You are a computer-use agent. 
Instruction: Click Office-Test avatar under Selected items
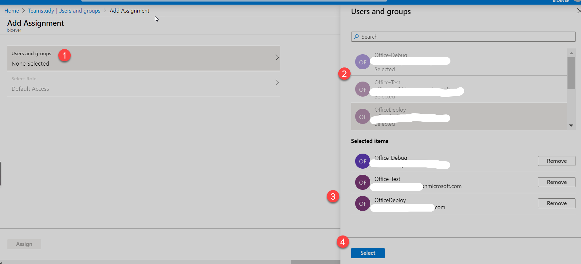click(363, 182)
